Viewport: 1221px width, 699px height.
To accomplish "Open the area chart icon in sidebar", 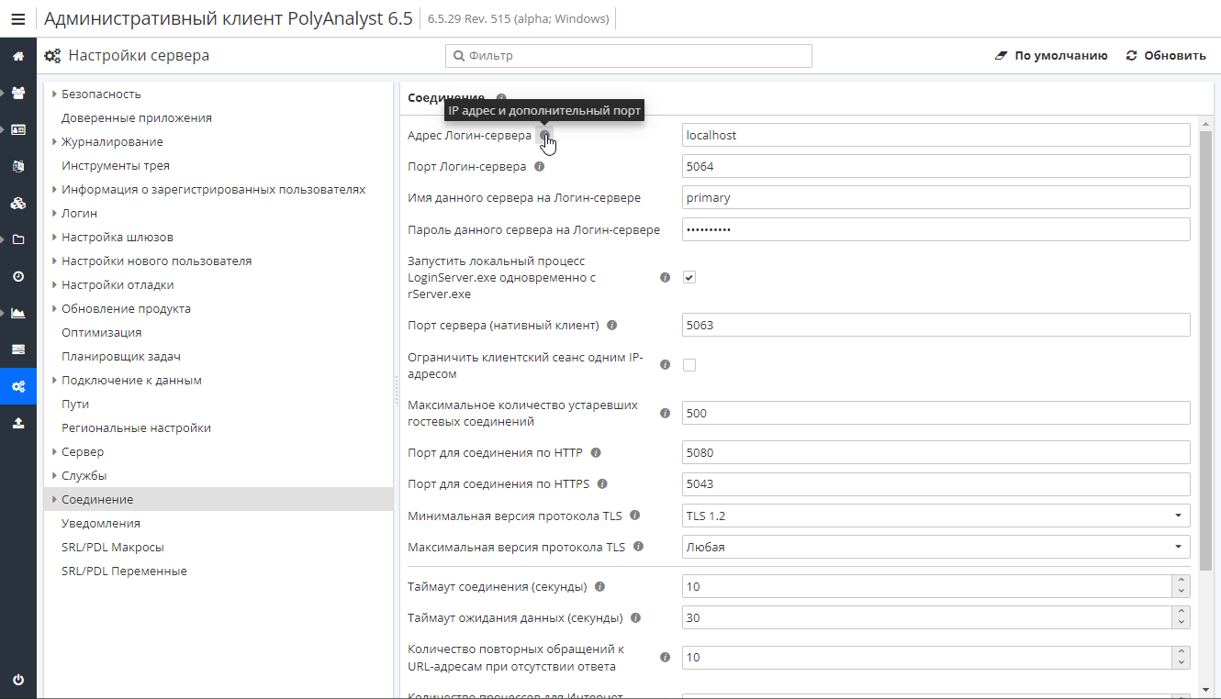I will click(18, 313).
